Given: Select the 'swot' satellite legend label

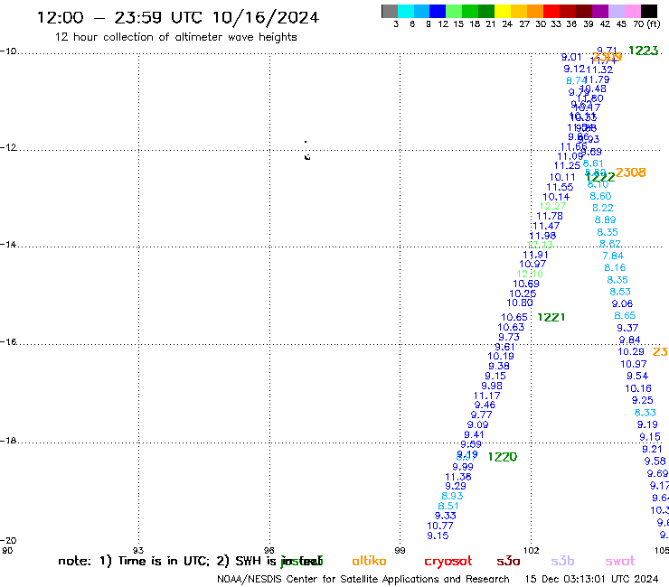Looking at the screenshot, I should 620,562.
